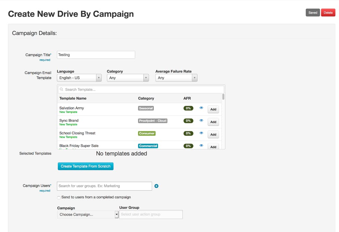Click the Saved button

[313, 13]
